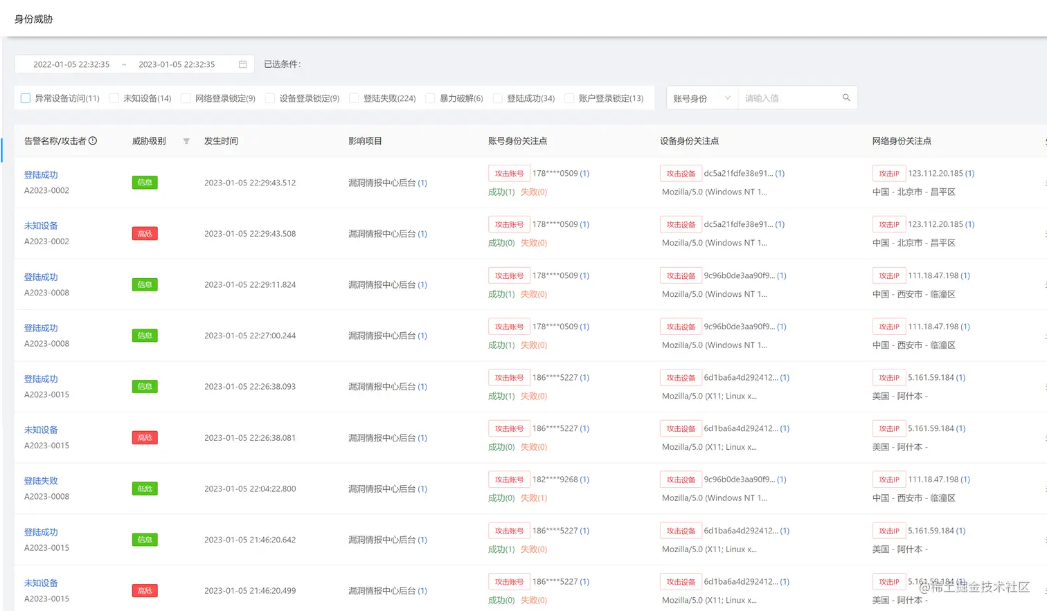Click IP 5.161.59.184 in the 22:26:38.093 row
Image resolution: width=1047 pixels, height=611 pixels.
point(931,378)
